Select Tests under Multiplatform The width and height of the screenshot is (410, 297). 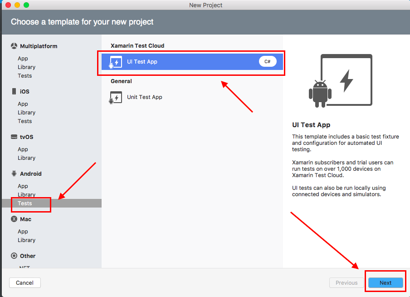point(25,76)
